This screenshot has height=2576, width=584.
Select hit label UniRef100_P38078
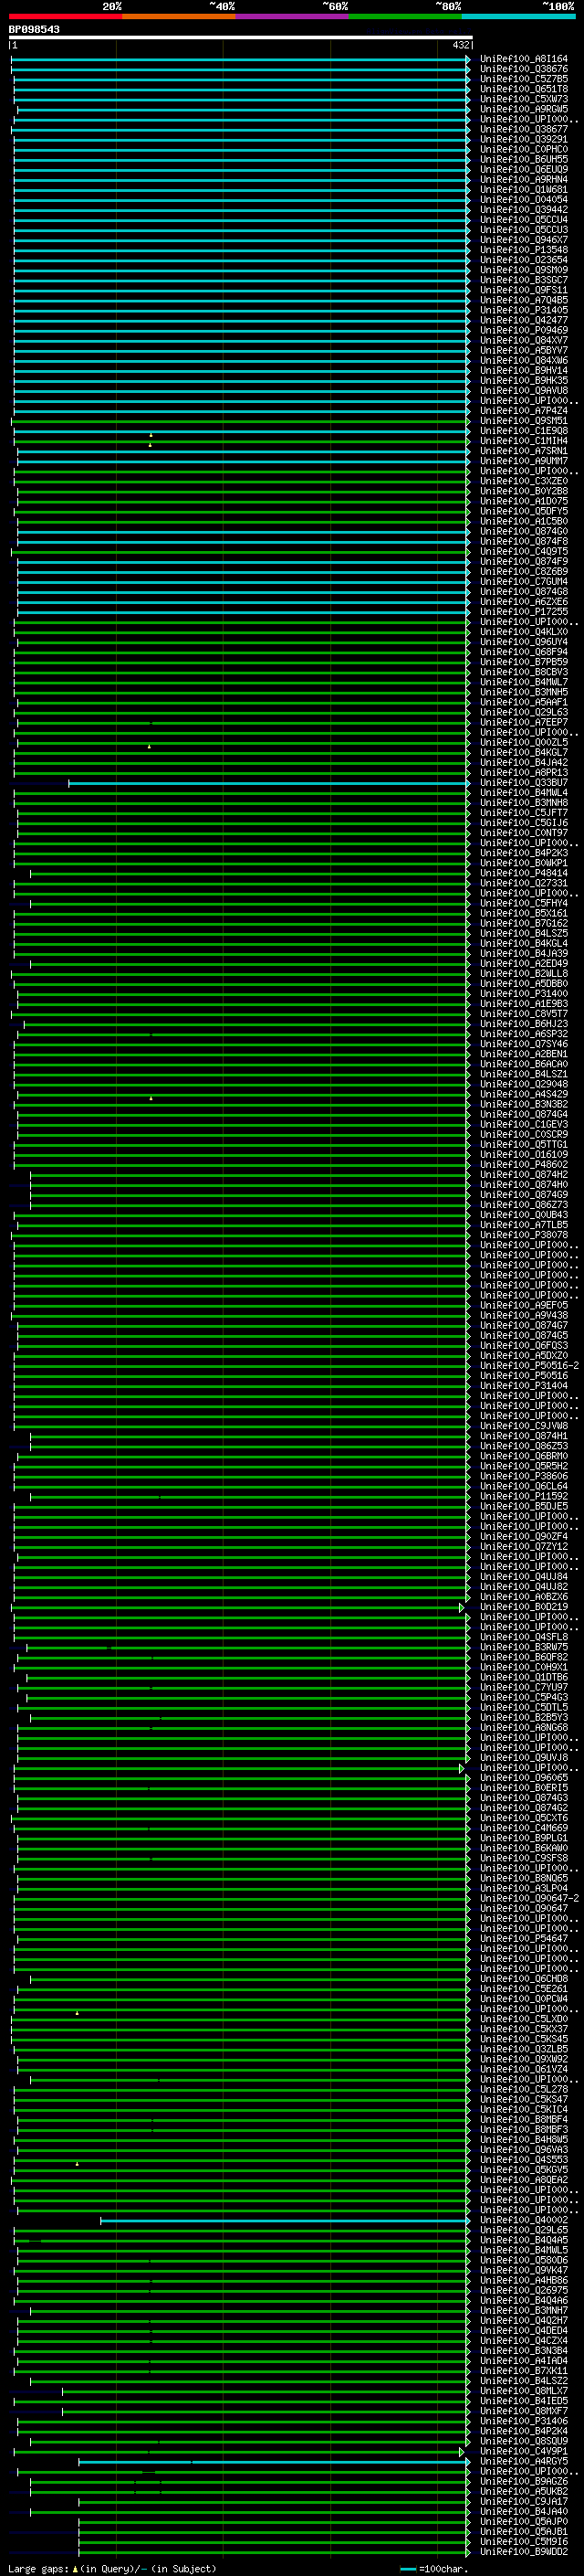[x=523, y=1235]
